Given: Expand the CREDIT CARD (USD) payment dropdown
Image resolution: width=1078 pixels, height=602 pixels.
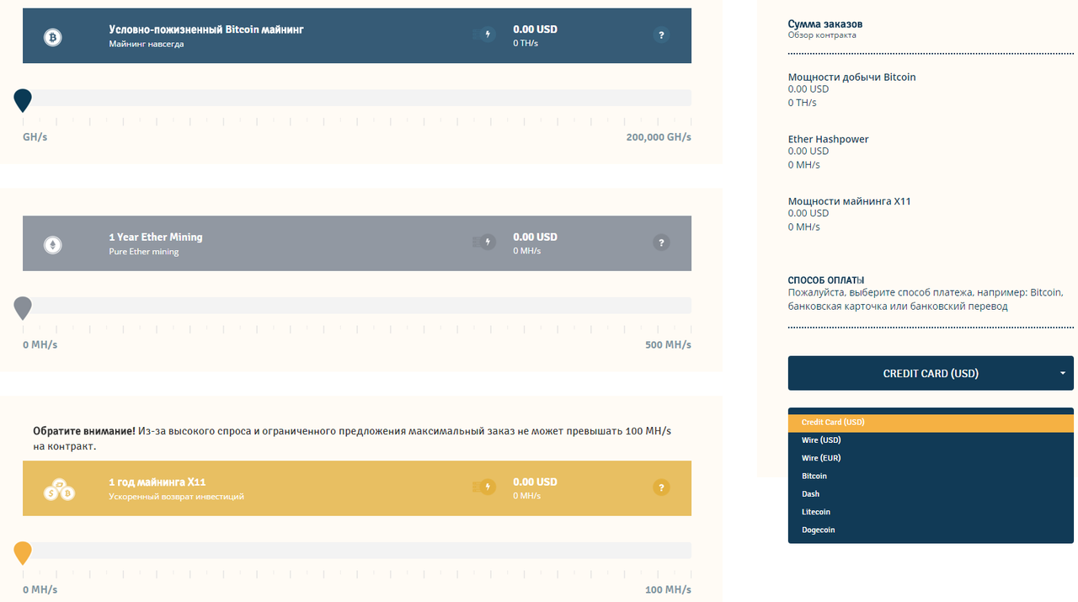Looking at the screenshot, I should (x=931, y=373).
